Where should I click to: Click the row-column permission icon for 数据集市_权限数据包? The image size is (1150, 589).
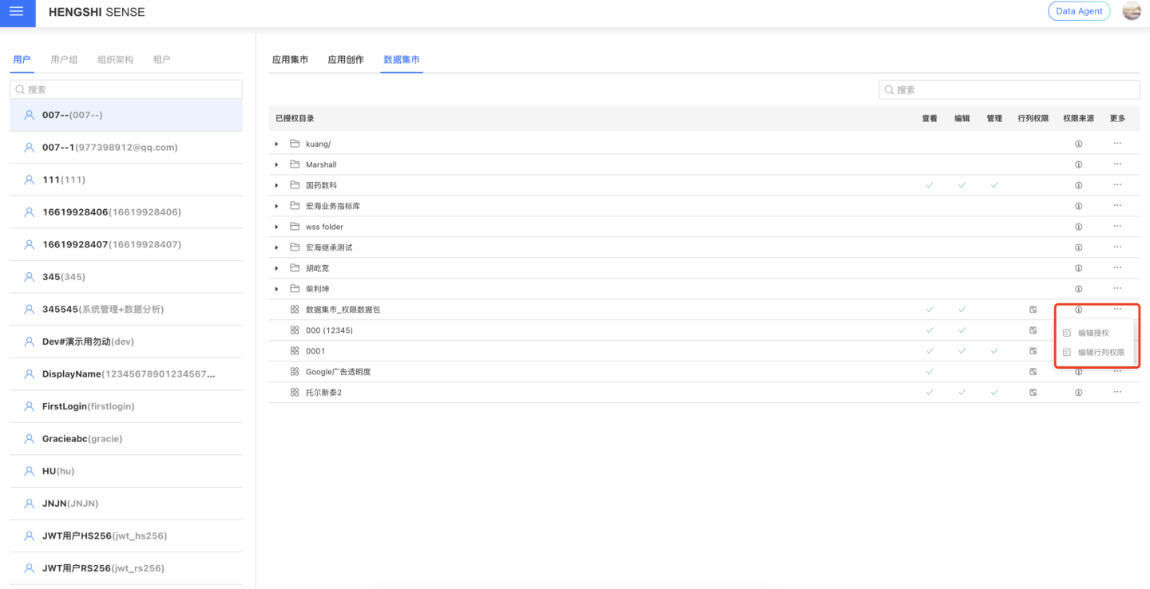pyautogui.click(x=1033, y=310)
